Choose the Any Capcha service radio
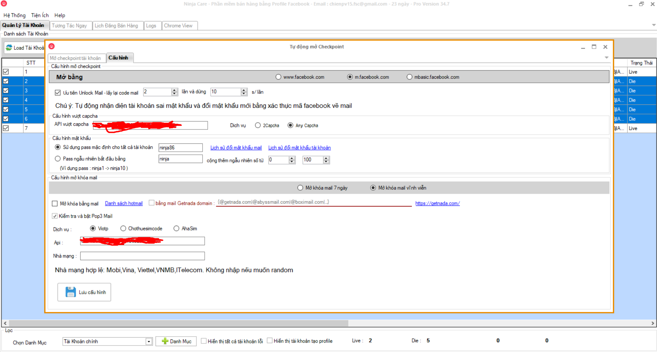This screenshot has width=657, height=352. tap(290, 125)
